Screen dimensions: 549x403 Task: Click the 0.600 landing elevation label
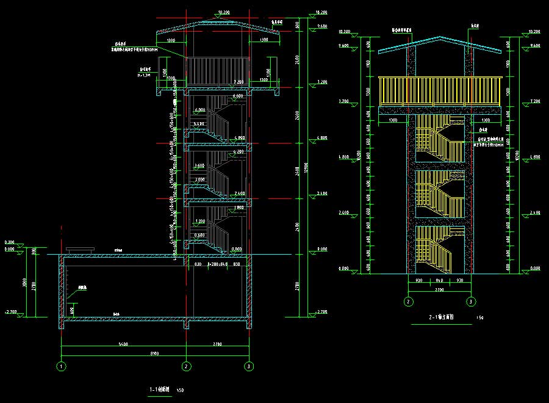tap(199, 235)
